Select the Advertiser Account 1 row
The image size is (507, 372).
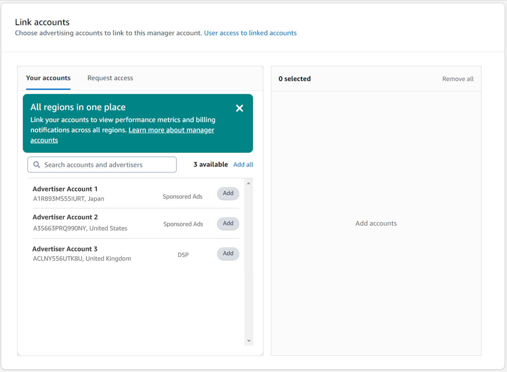(x=99, y=193)
